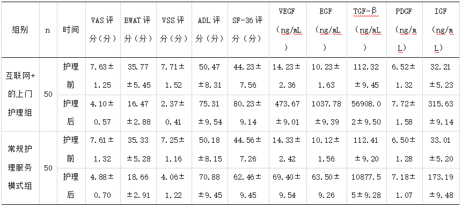The height and width of the screenshot is (208, 462).
Task: Select the cell showing 10877.55±9.28
Action: coord(368,186)
